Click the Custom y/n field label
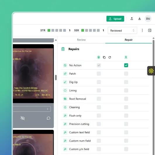This screenshot has height=155, width=155. [79, 149]
